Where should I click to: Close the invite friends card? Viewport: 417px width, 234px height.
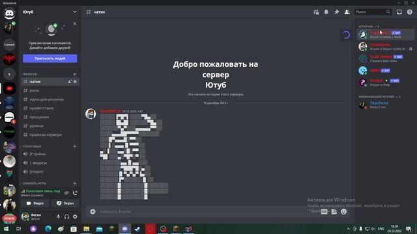click(x=75, y=24)
